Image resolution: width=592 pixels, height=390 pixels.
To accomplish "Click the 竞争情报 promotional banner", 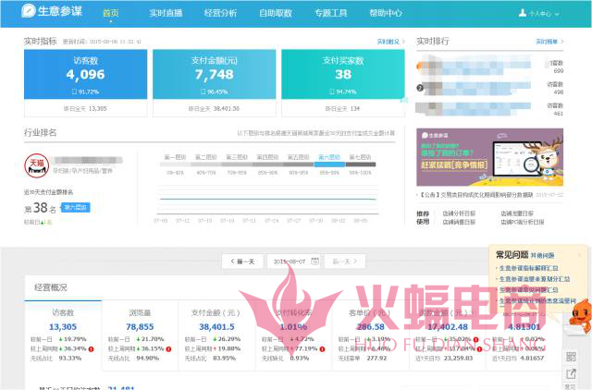I will pyautogui.click(x=489, y=157).
